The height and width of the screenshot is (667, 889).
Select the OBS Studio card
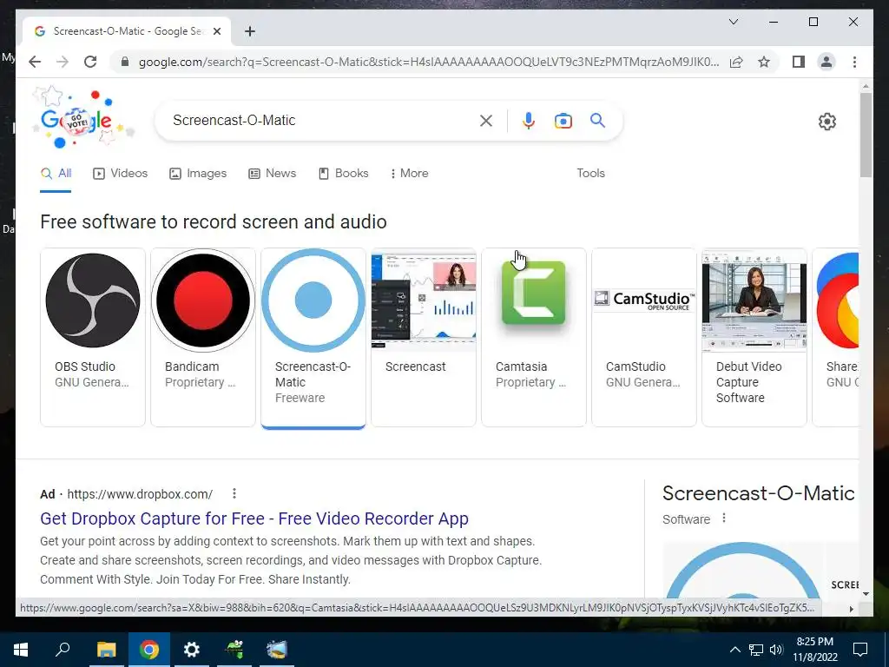coord(93,337)
